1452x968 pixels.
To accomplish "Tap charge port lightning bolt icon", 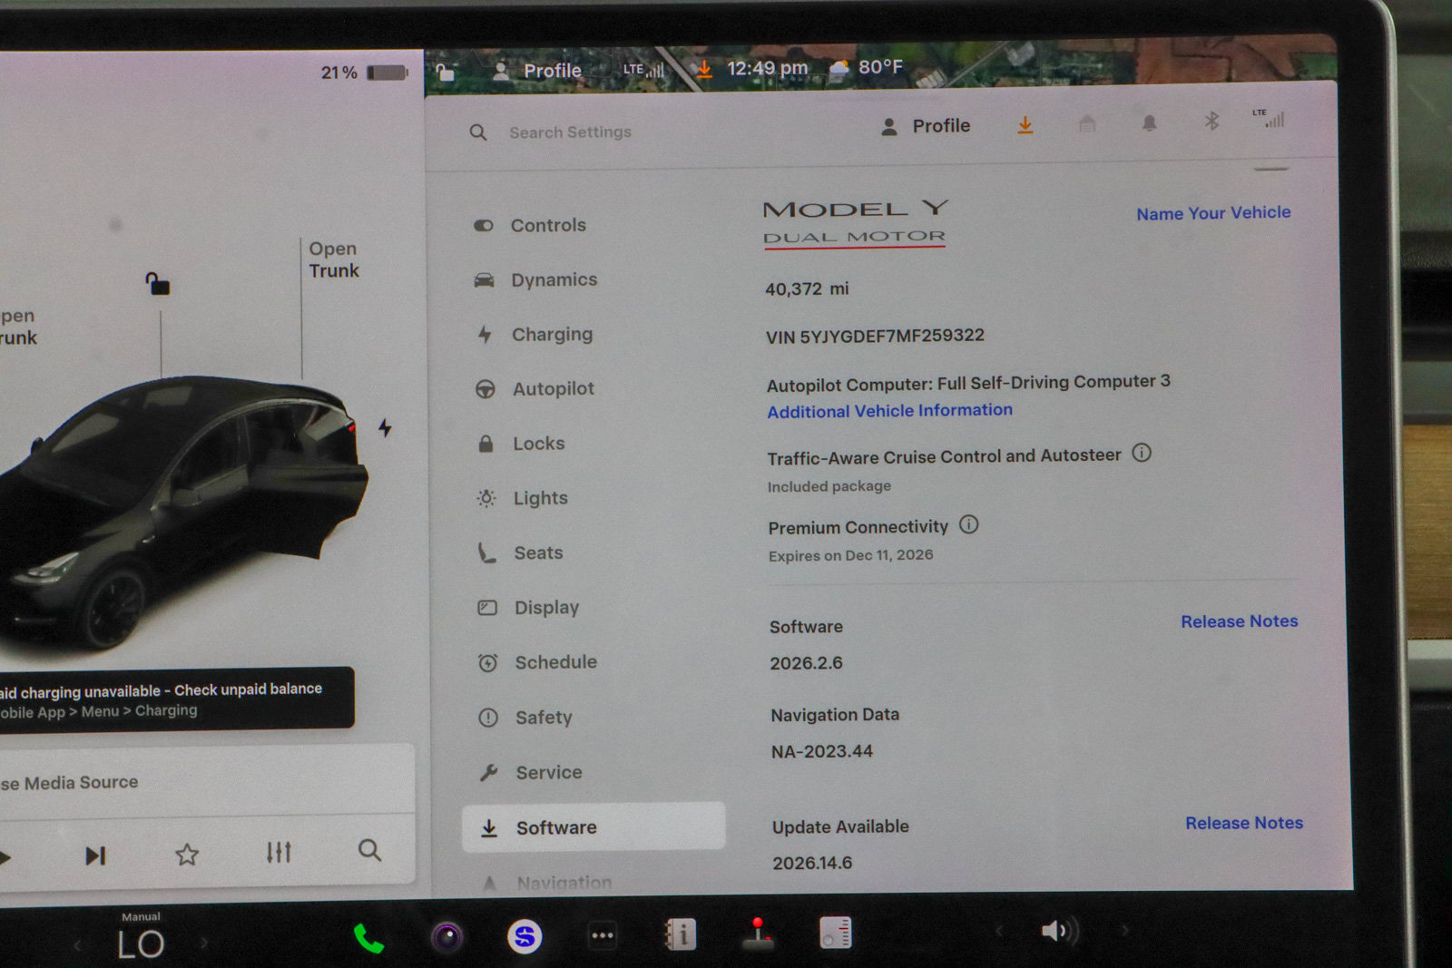I will pos(385,427).
